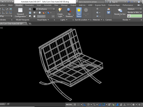Expand the Render panel
The image size is (143, 107).
(126, 20)
